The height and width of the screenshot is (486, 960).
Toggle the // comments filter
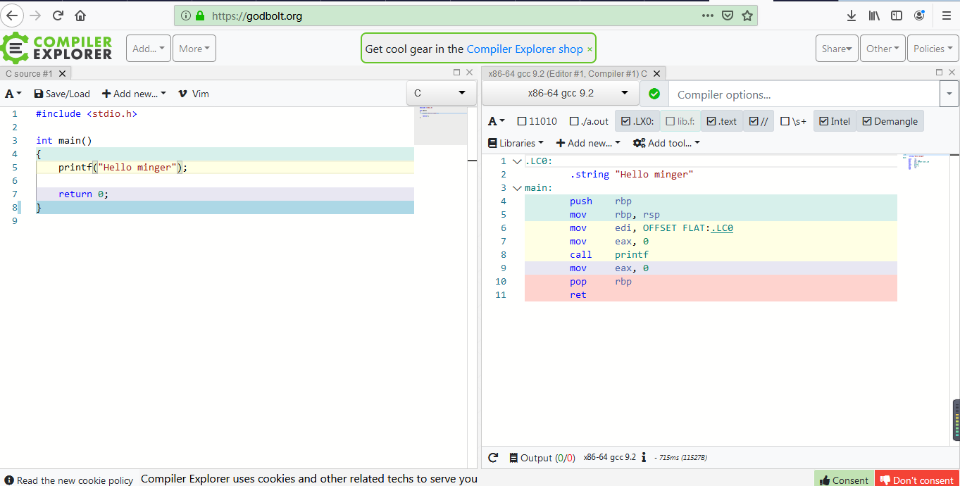tap(759, 121)
